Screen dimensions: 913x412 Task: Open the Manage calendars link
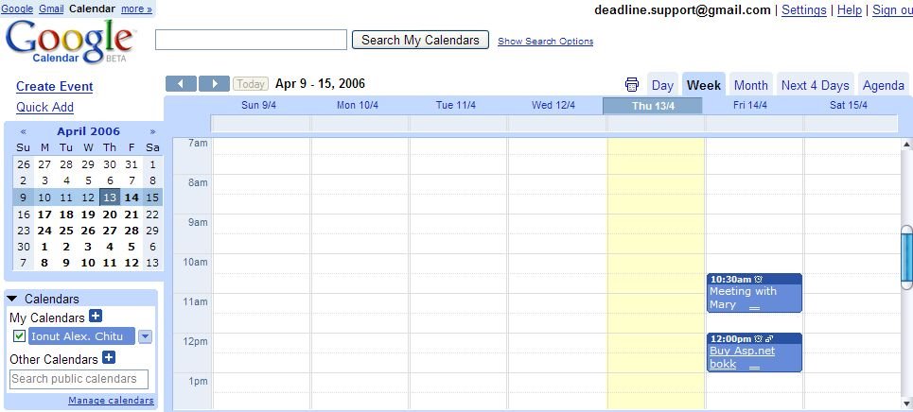coord(112,401)
